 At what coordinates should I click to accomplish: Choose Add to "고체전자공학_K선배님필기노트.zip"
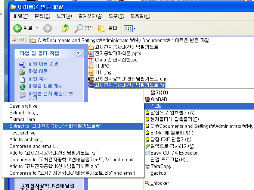point(73,166)
